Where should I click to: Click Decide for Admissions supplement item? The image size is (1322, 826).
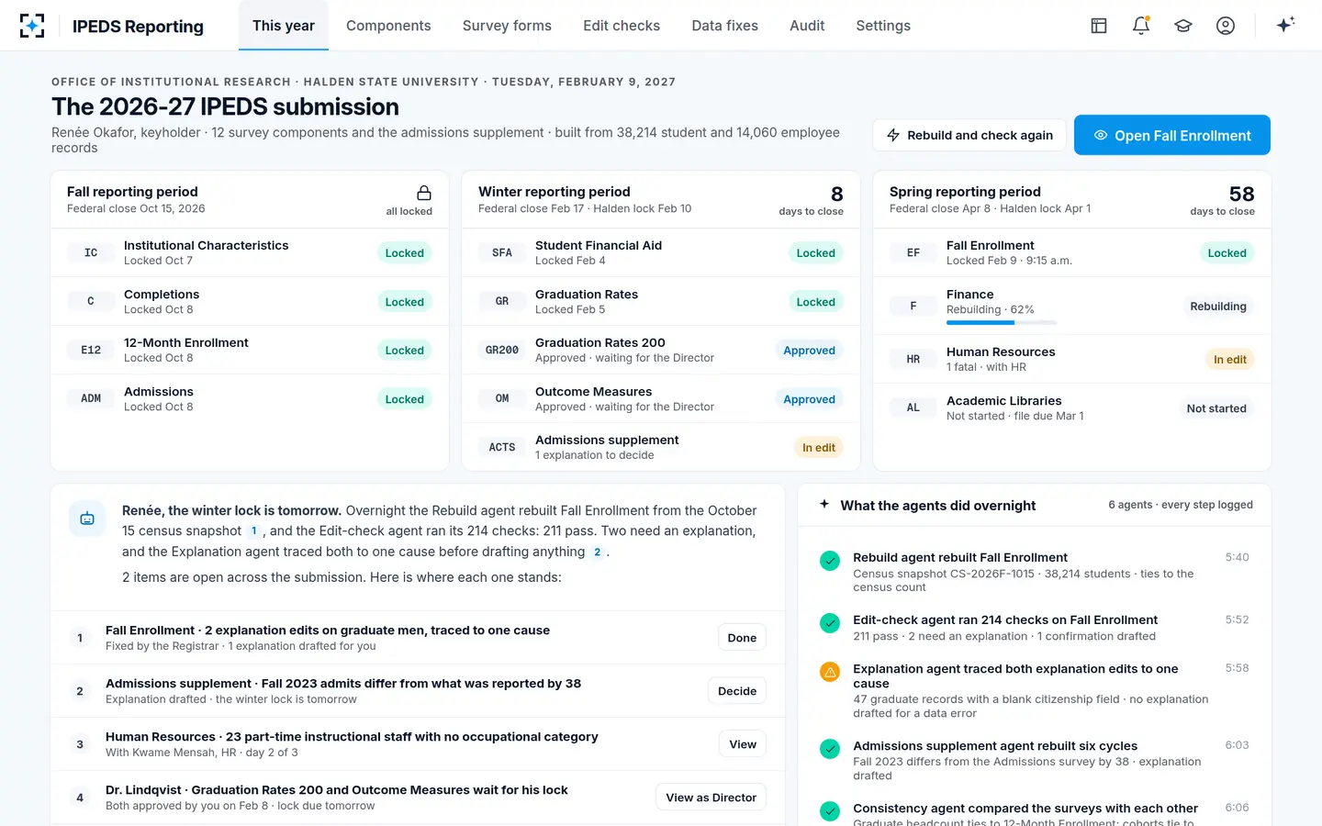(737, 691)
